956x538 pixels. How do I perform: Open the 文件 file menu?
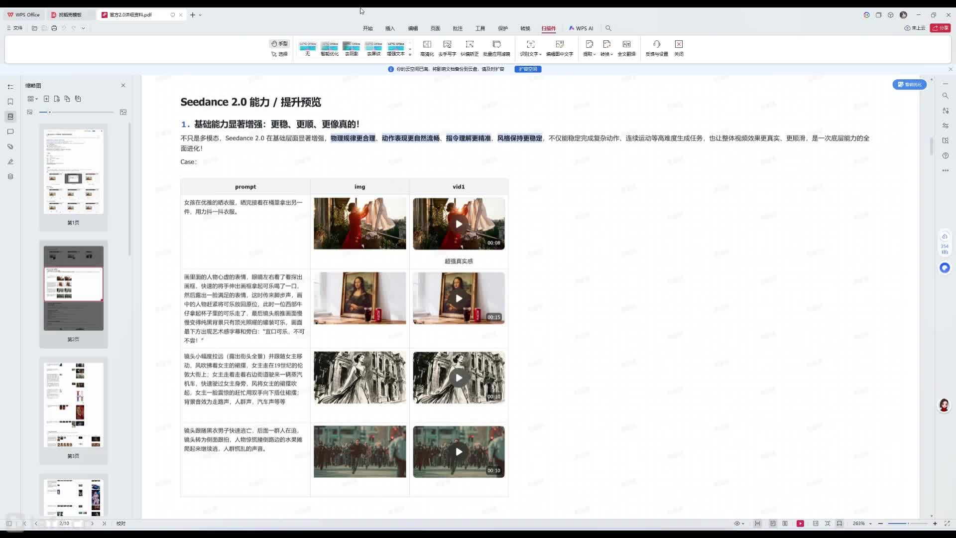tap(15, 28)
